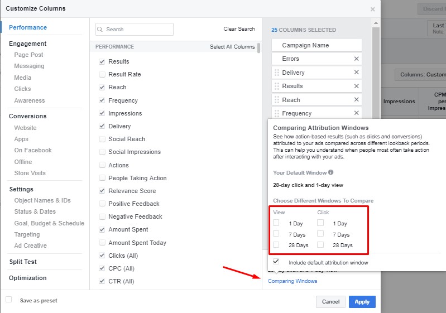Viewport: 446px width, 313px height.
Task: Enable the Negative Feedback checkbox
Action: pos(102,216)
